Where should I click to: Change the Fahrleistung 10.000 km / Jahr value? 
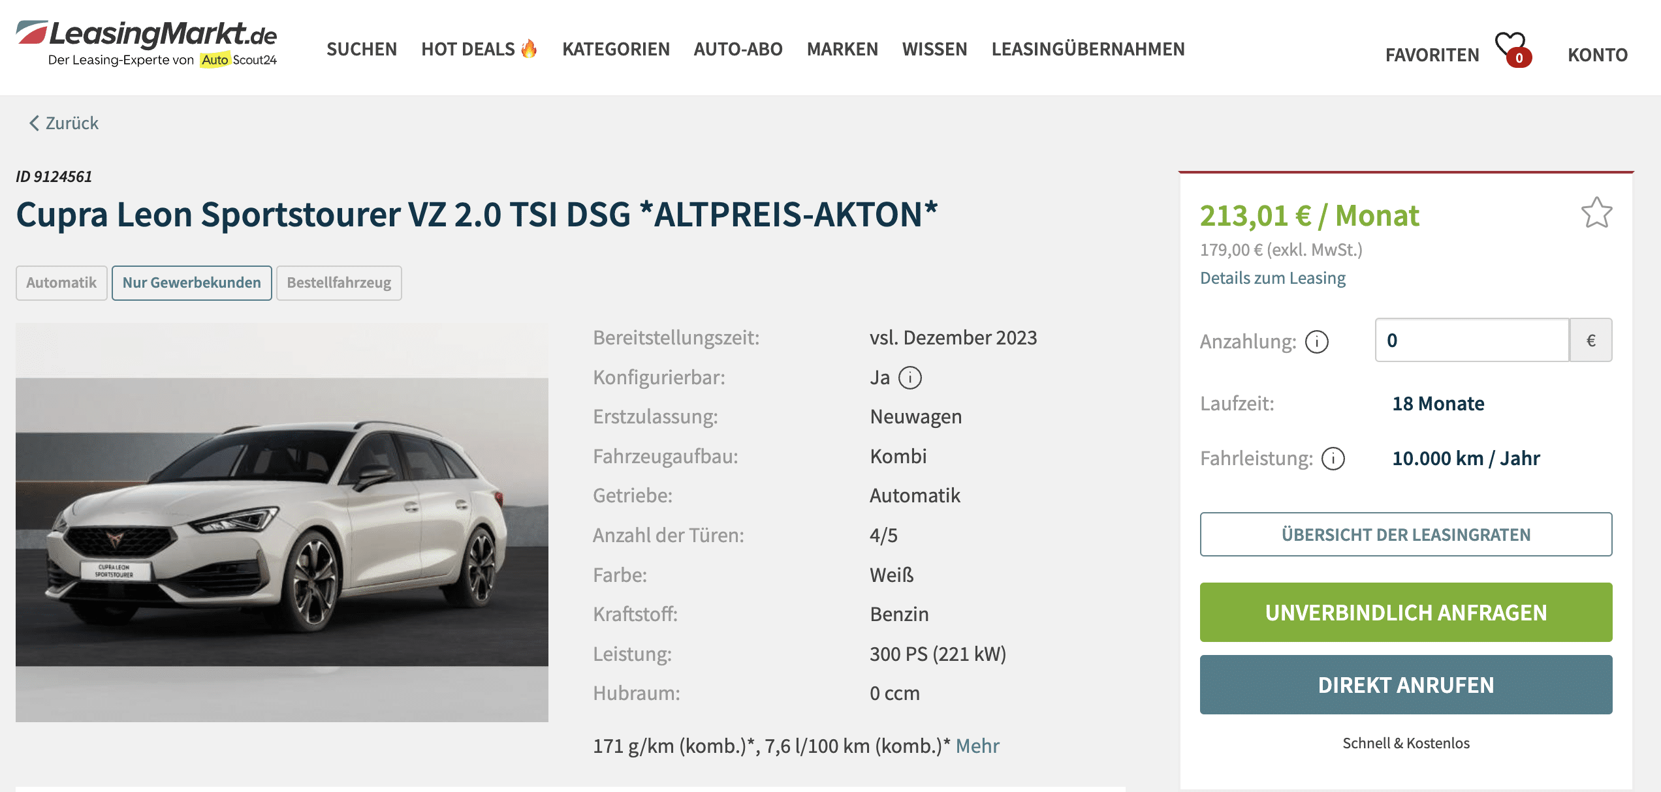[x=1466, y=459]
